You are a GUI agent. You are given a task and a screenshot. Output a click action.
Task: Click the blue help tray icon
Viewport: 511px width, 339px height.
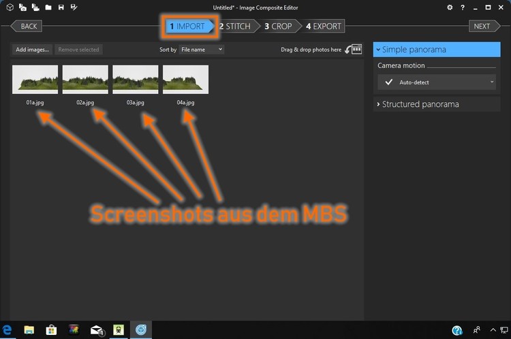457,330
